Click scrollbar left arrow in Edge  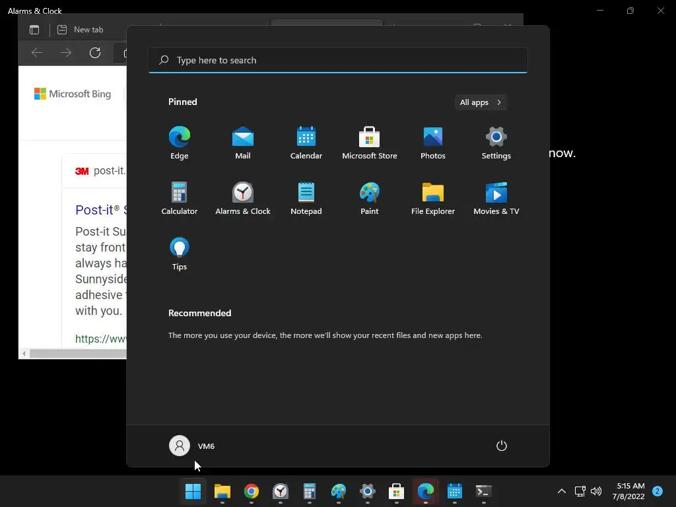point(24,354)
